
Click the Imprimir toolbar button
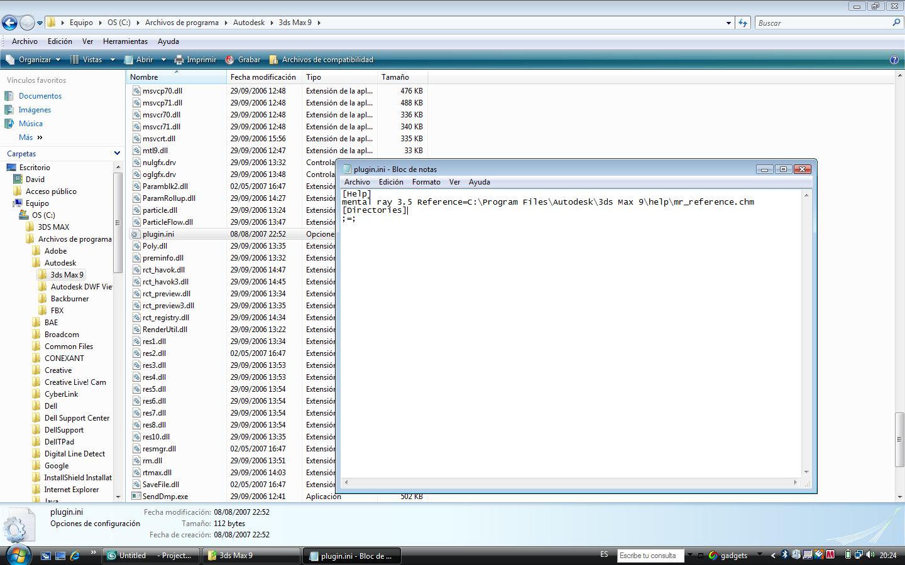click(x=195, y=60)
